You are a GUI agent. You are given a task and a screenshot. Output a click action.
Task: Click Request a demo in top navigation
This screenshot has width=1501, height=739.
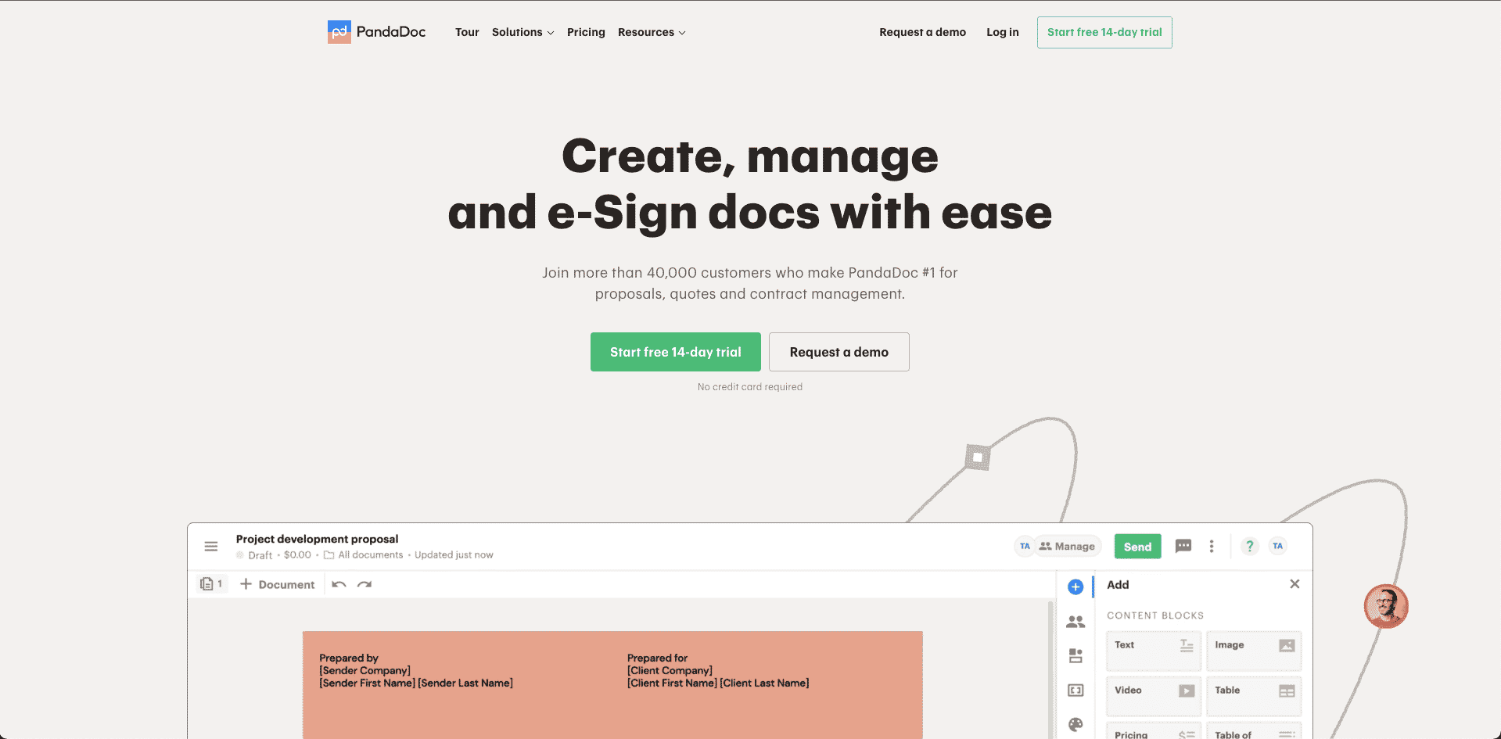click(x=922, y=32)
